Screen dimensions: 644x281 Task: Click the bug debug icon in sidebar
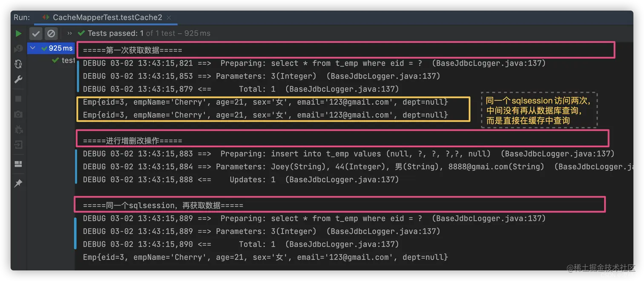pyautogui.click(x=18, y=129)
